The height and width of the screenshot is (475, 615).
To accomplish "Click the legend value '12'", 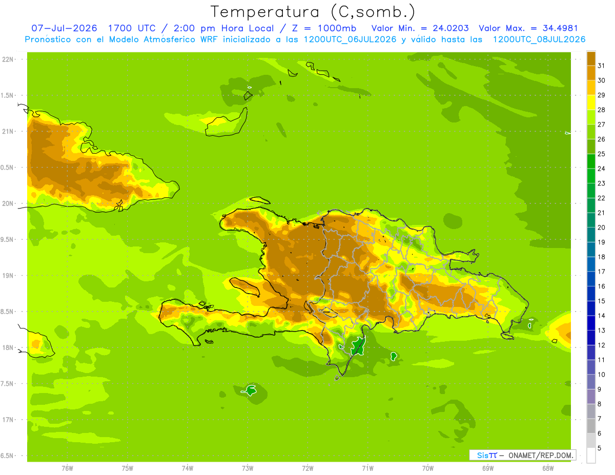I will point(601,345).
